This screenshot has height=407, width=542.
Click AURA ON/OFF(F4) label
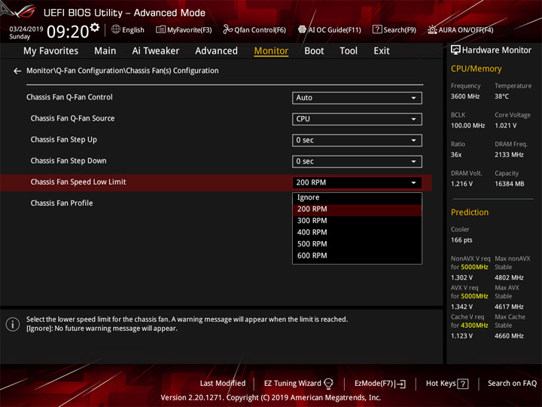coord(466,30)
